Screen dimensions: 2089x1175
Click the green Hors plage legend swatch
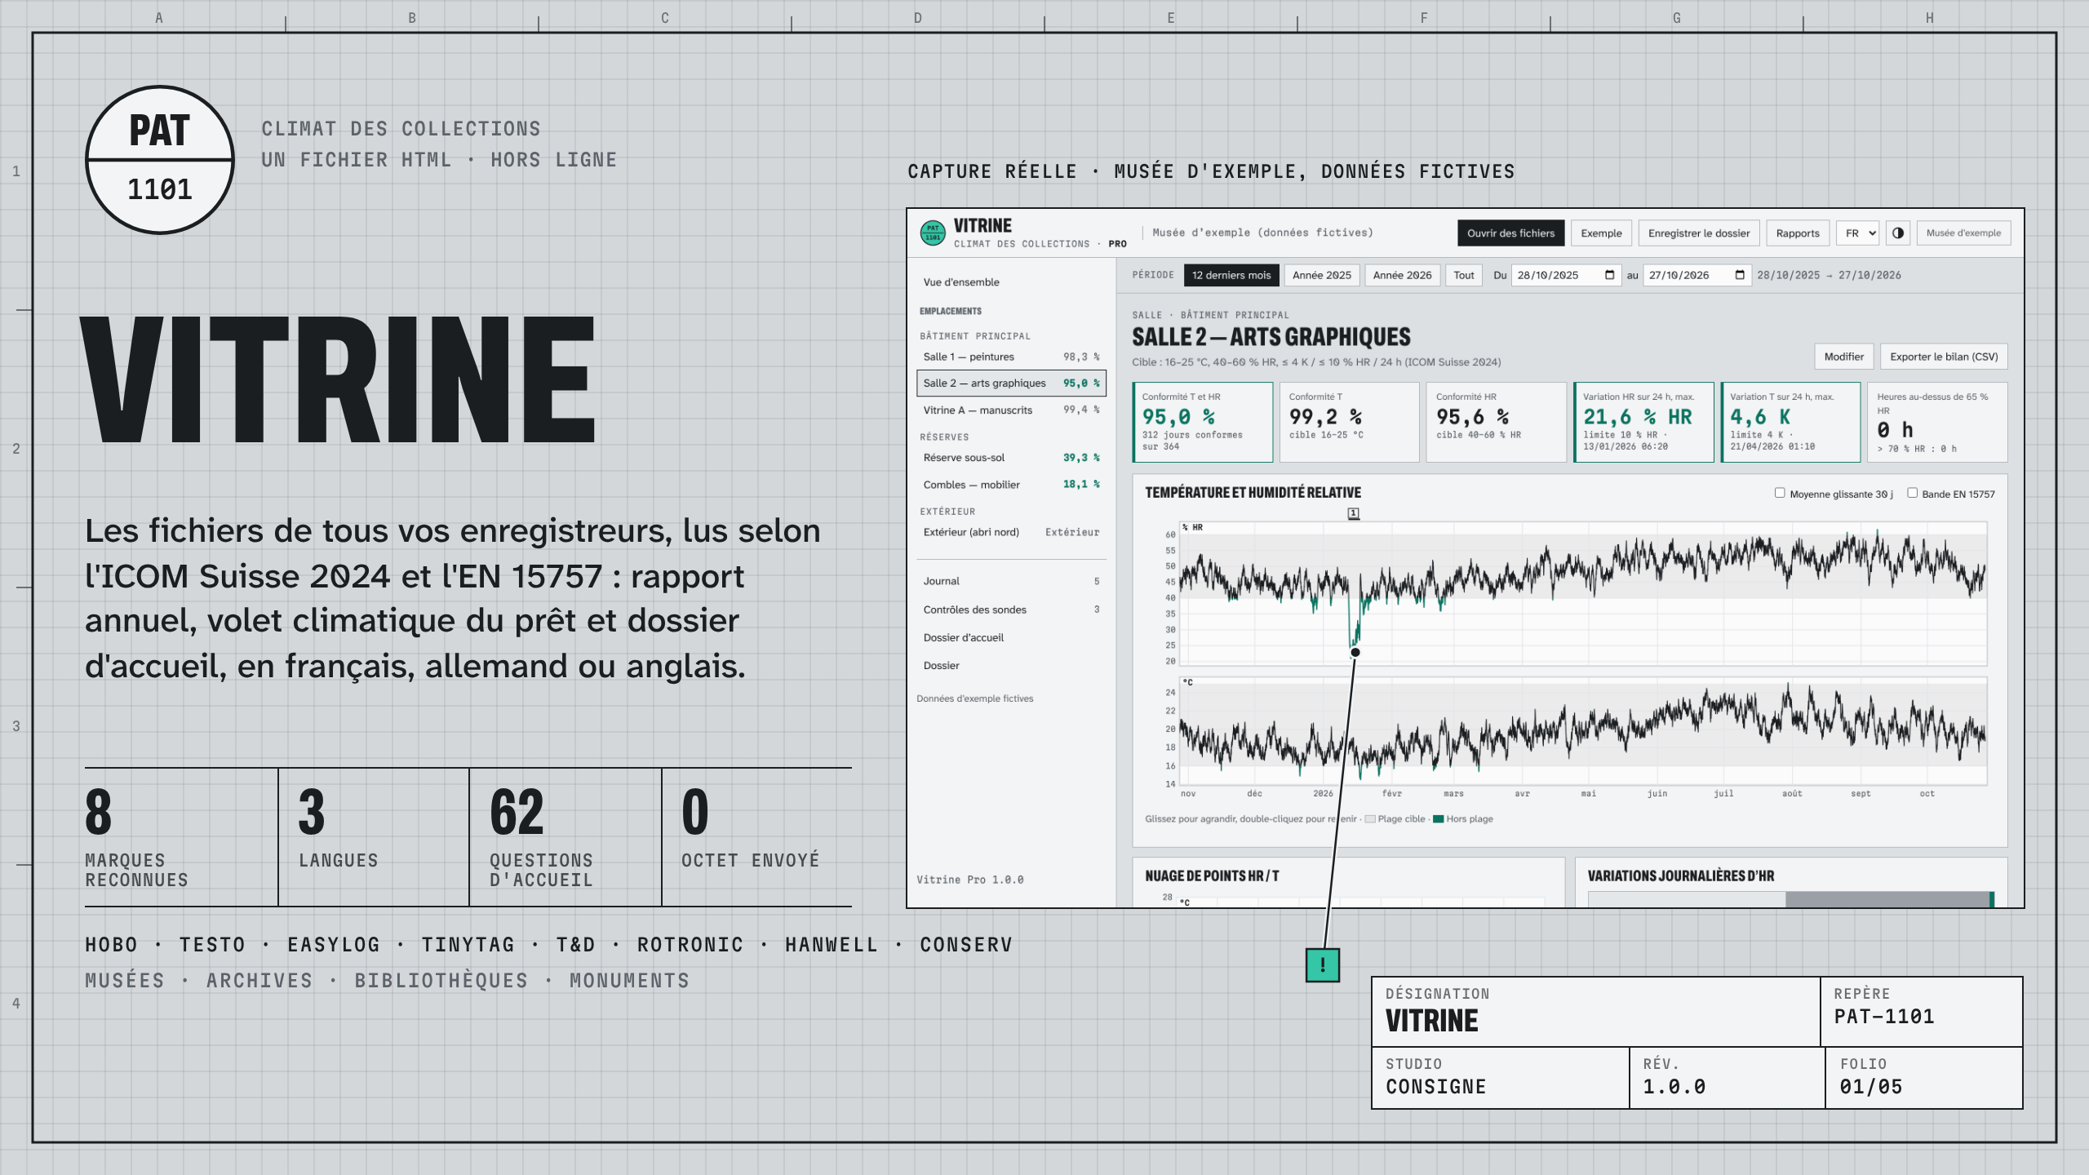click(x=1439, y=819)
